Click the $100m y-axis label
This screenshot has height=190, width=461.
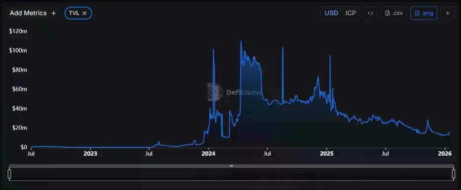coord(18,51)
